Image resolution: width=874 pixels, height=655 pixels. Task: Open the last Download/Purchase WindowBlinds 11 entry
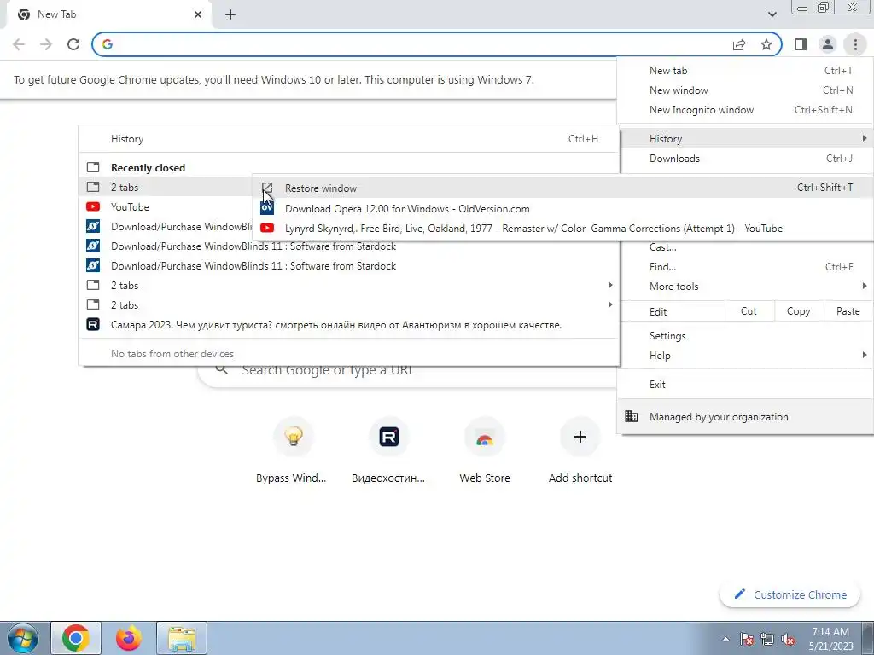[349, 266]
